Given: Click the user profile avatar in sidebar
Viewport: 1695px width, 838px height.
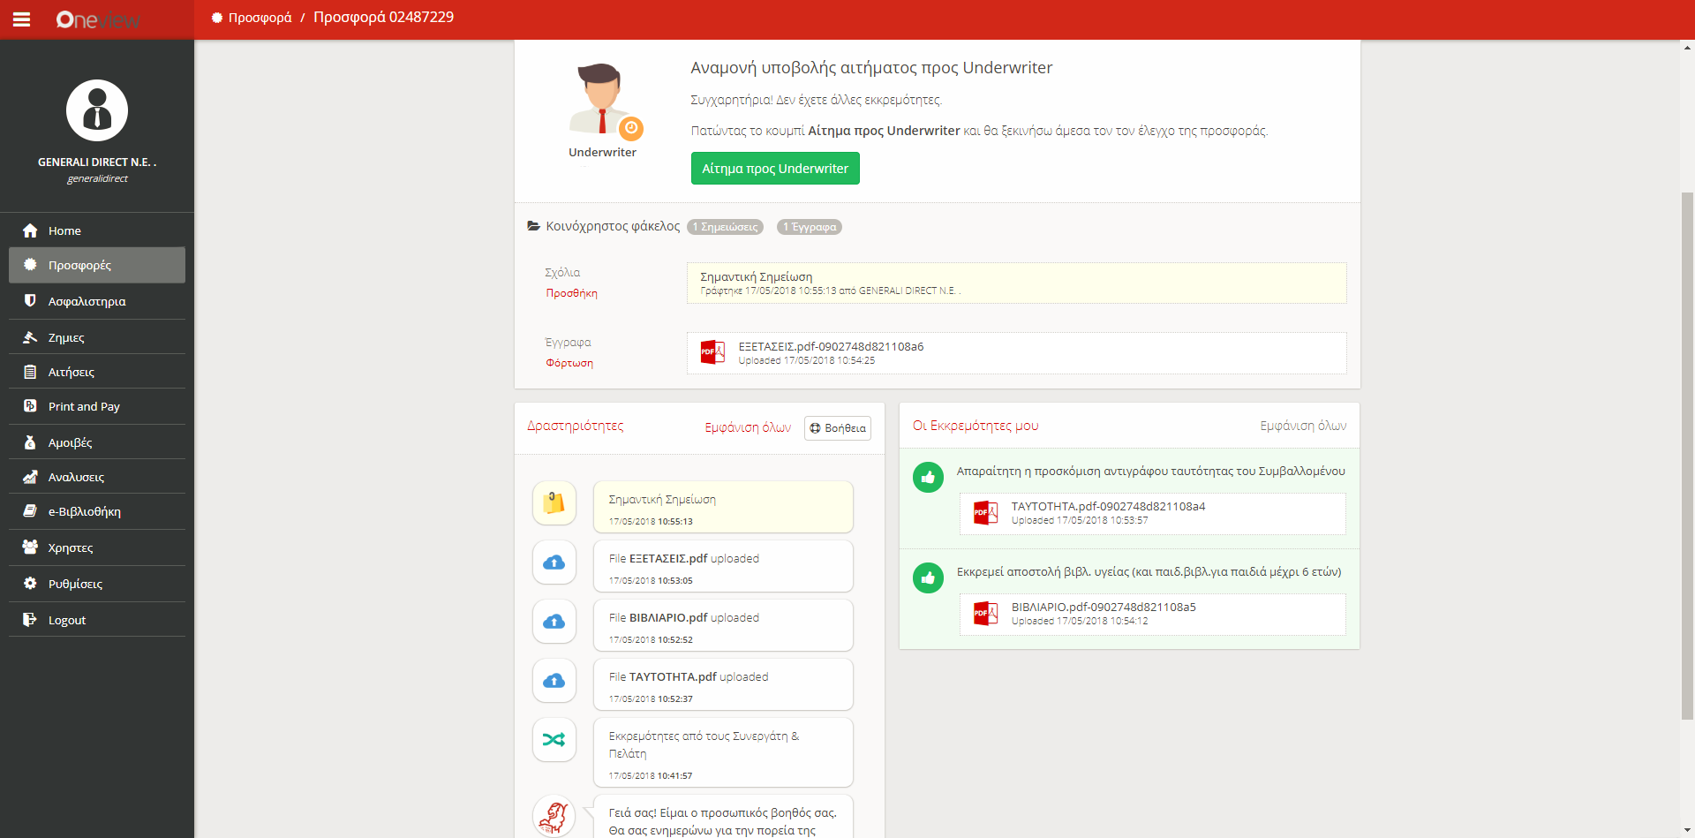Looking at the screenshot, I should [x=97, y=110].
